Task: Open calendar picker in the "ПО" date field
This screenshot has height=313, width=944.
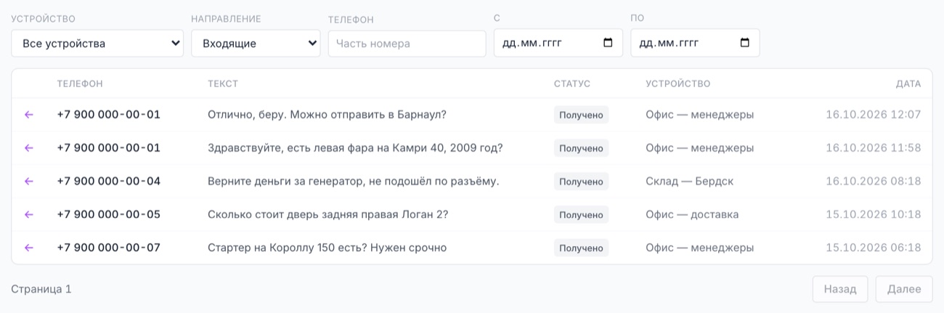Action: [x=744, y=43]
